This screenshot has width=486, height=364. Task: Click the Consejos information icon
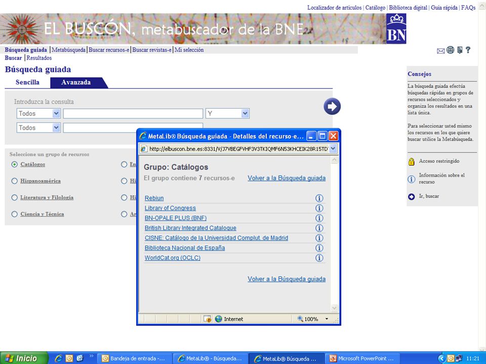411,179
